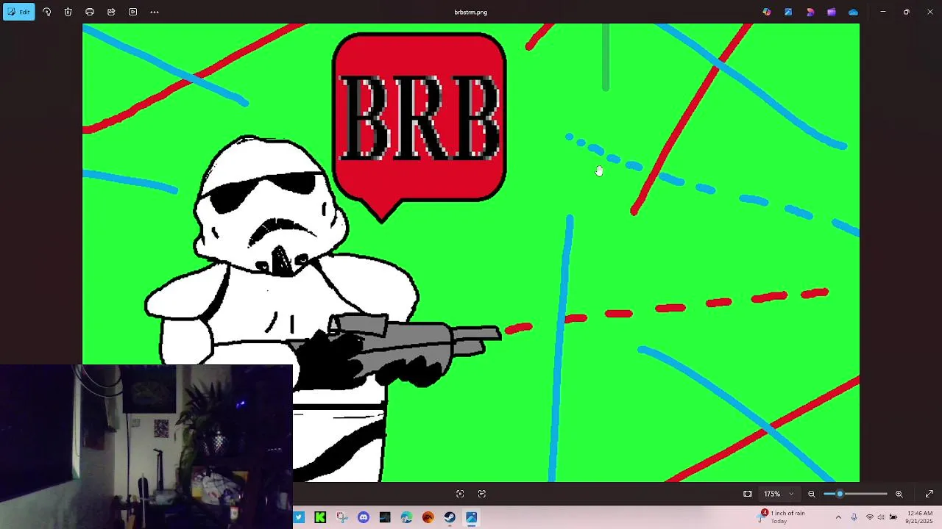
Task: Open the Share icon in the toolbar
Action: coord(111,12)
